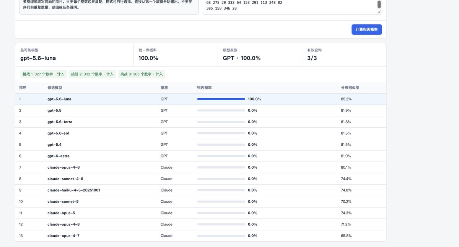
Task: Click the prompt instruction text box
Action: [109, 7]
